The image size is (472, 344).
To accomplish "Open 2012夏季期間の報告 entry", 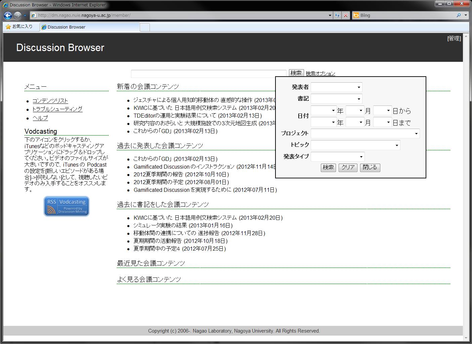I will click(181, 174).
